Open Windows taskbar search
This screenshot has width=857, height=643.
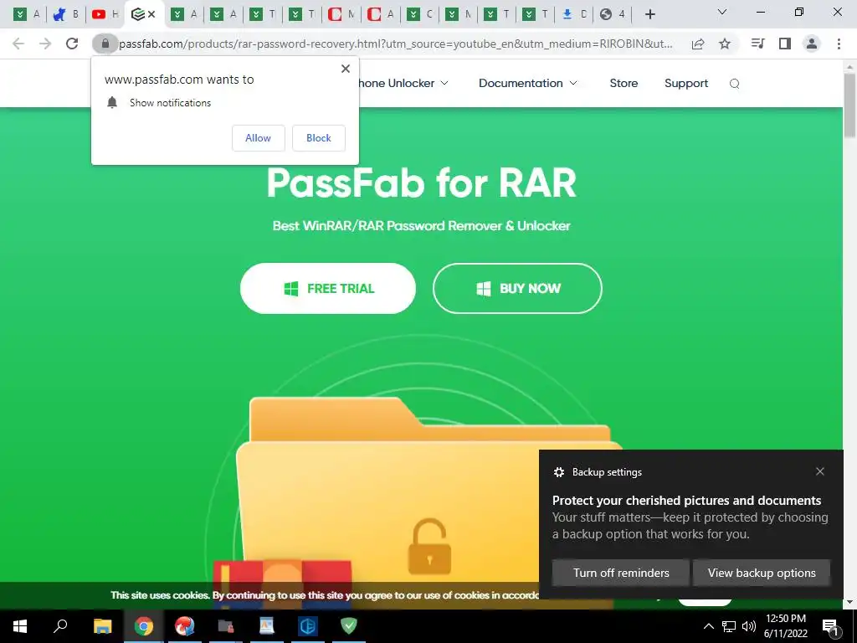coord(60,626)
